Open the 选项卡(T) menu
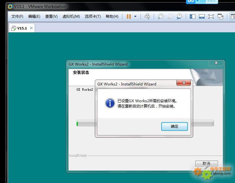 click(93, 16)
